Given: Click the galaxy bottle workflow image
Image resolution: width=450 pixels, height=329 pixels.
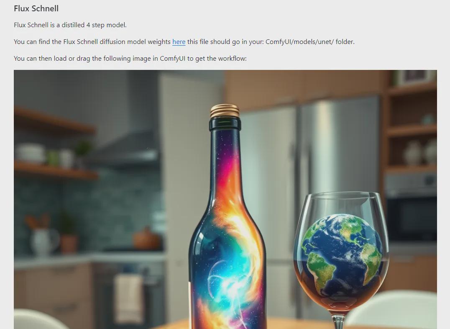Looking at the screenshot, I should click(x=225, y=199).
